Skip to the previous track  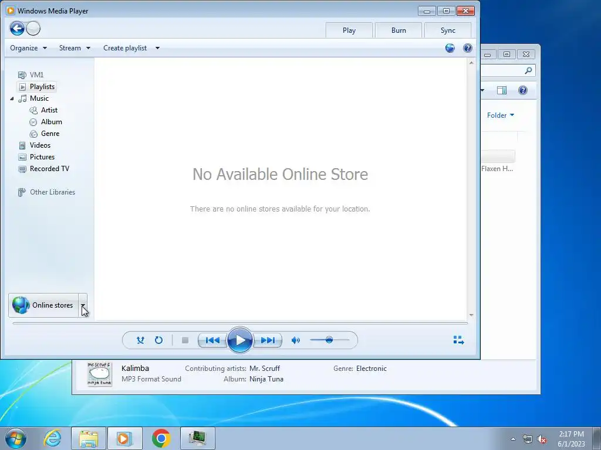pyautogui.click(x=212, y=340)
